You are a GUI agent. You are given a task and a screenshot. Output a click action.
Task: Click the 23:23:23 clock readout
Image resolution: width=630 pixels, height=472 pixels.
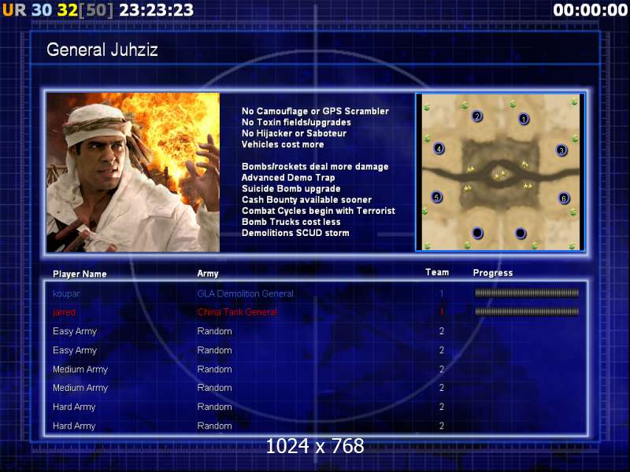point(156,10)
